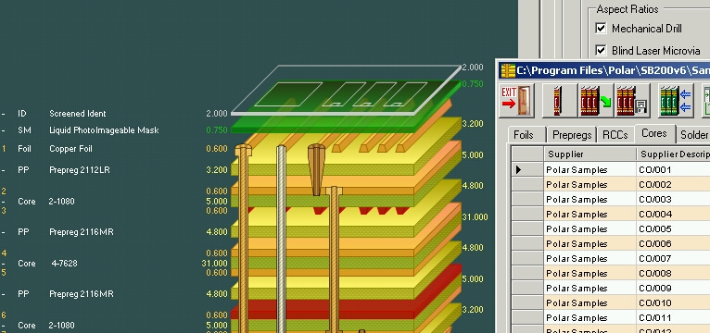Select the 4-7628 core label
Screen dimensions: 710x333
(x=64, y=263)
